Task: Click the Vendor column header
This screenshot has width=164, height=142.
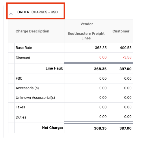Action: pos(87,24)
